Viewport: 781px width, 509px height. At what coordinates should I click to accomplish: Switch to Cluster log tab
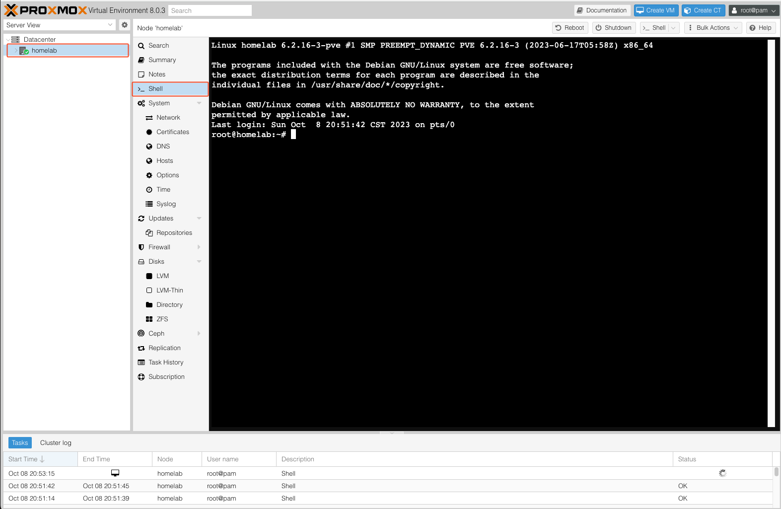(x=56, y=442)
